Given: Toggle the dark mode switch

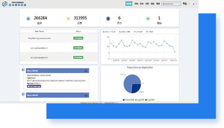Looking at the screenshot, I should point(192,4).
